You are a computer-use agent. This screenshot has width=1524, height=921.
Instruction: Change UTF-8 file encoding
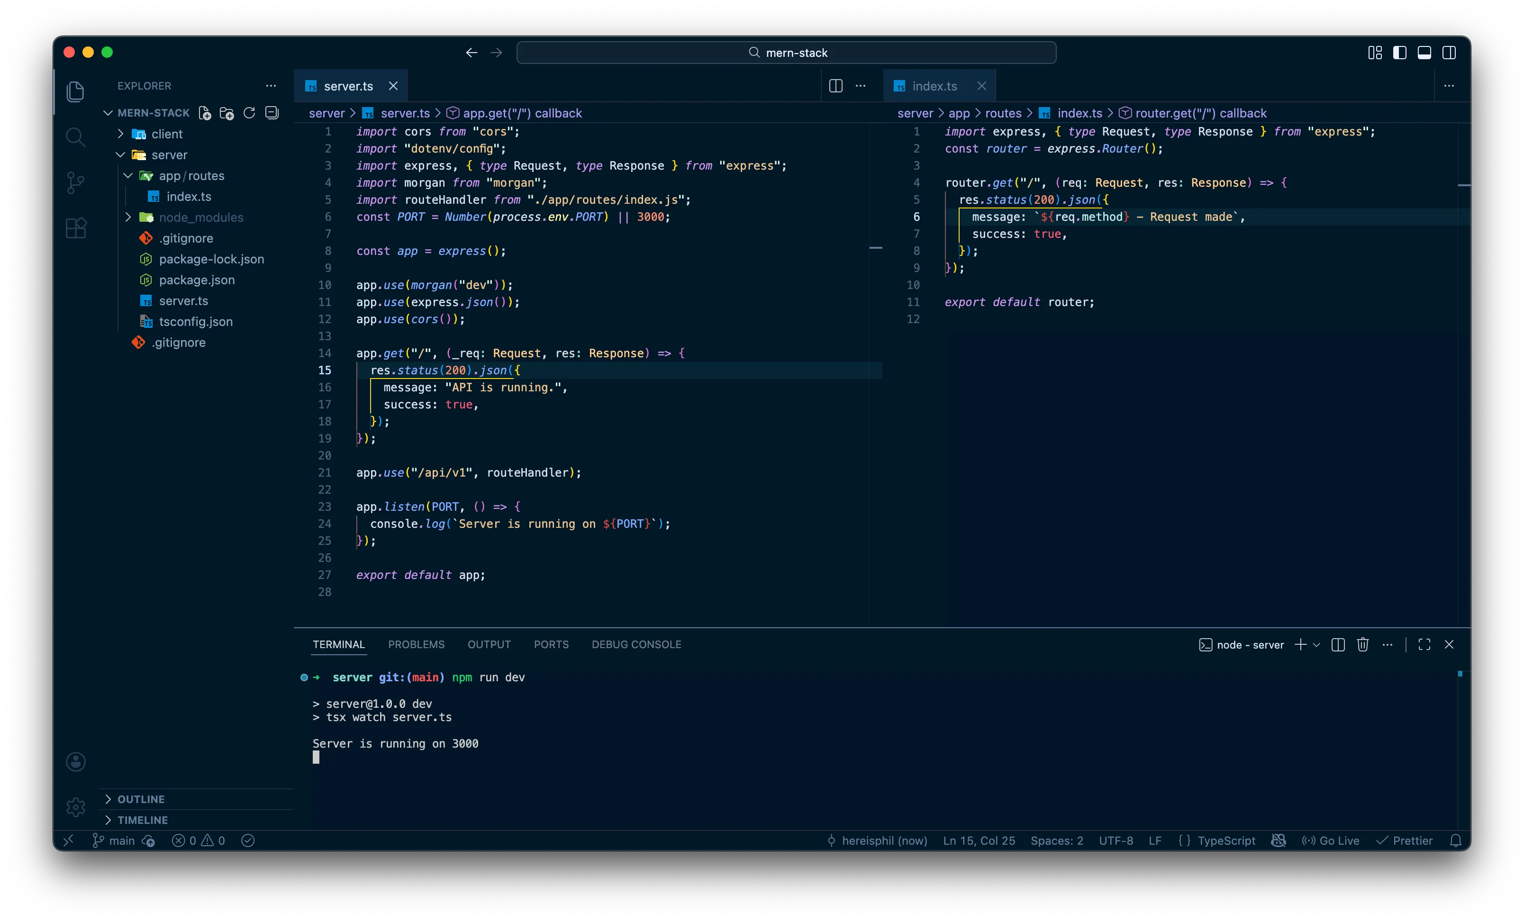1116,840
